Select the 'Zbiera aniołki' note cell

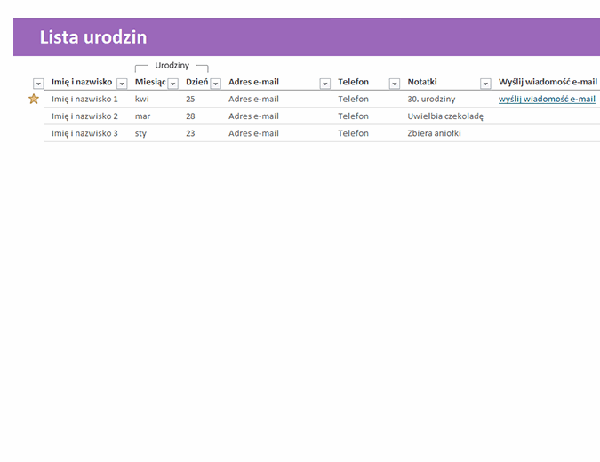tap(434, 133)
